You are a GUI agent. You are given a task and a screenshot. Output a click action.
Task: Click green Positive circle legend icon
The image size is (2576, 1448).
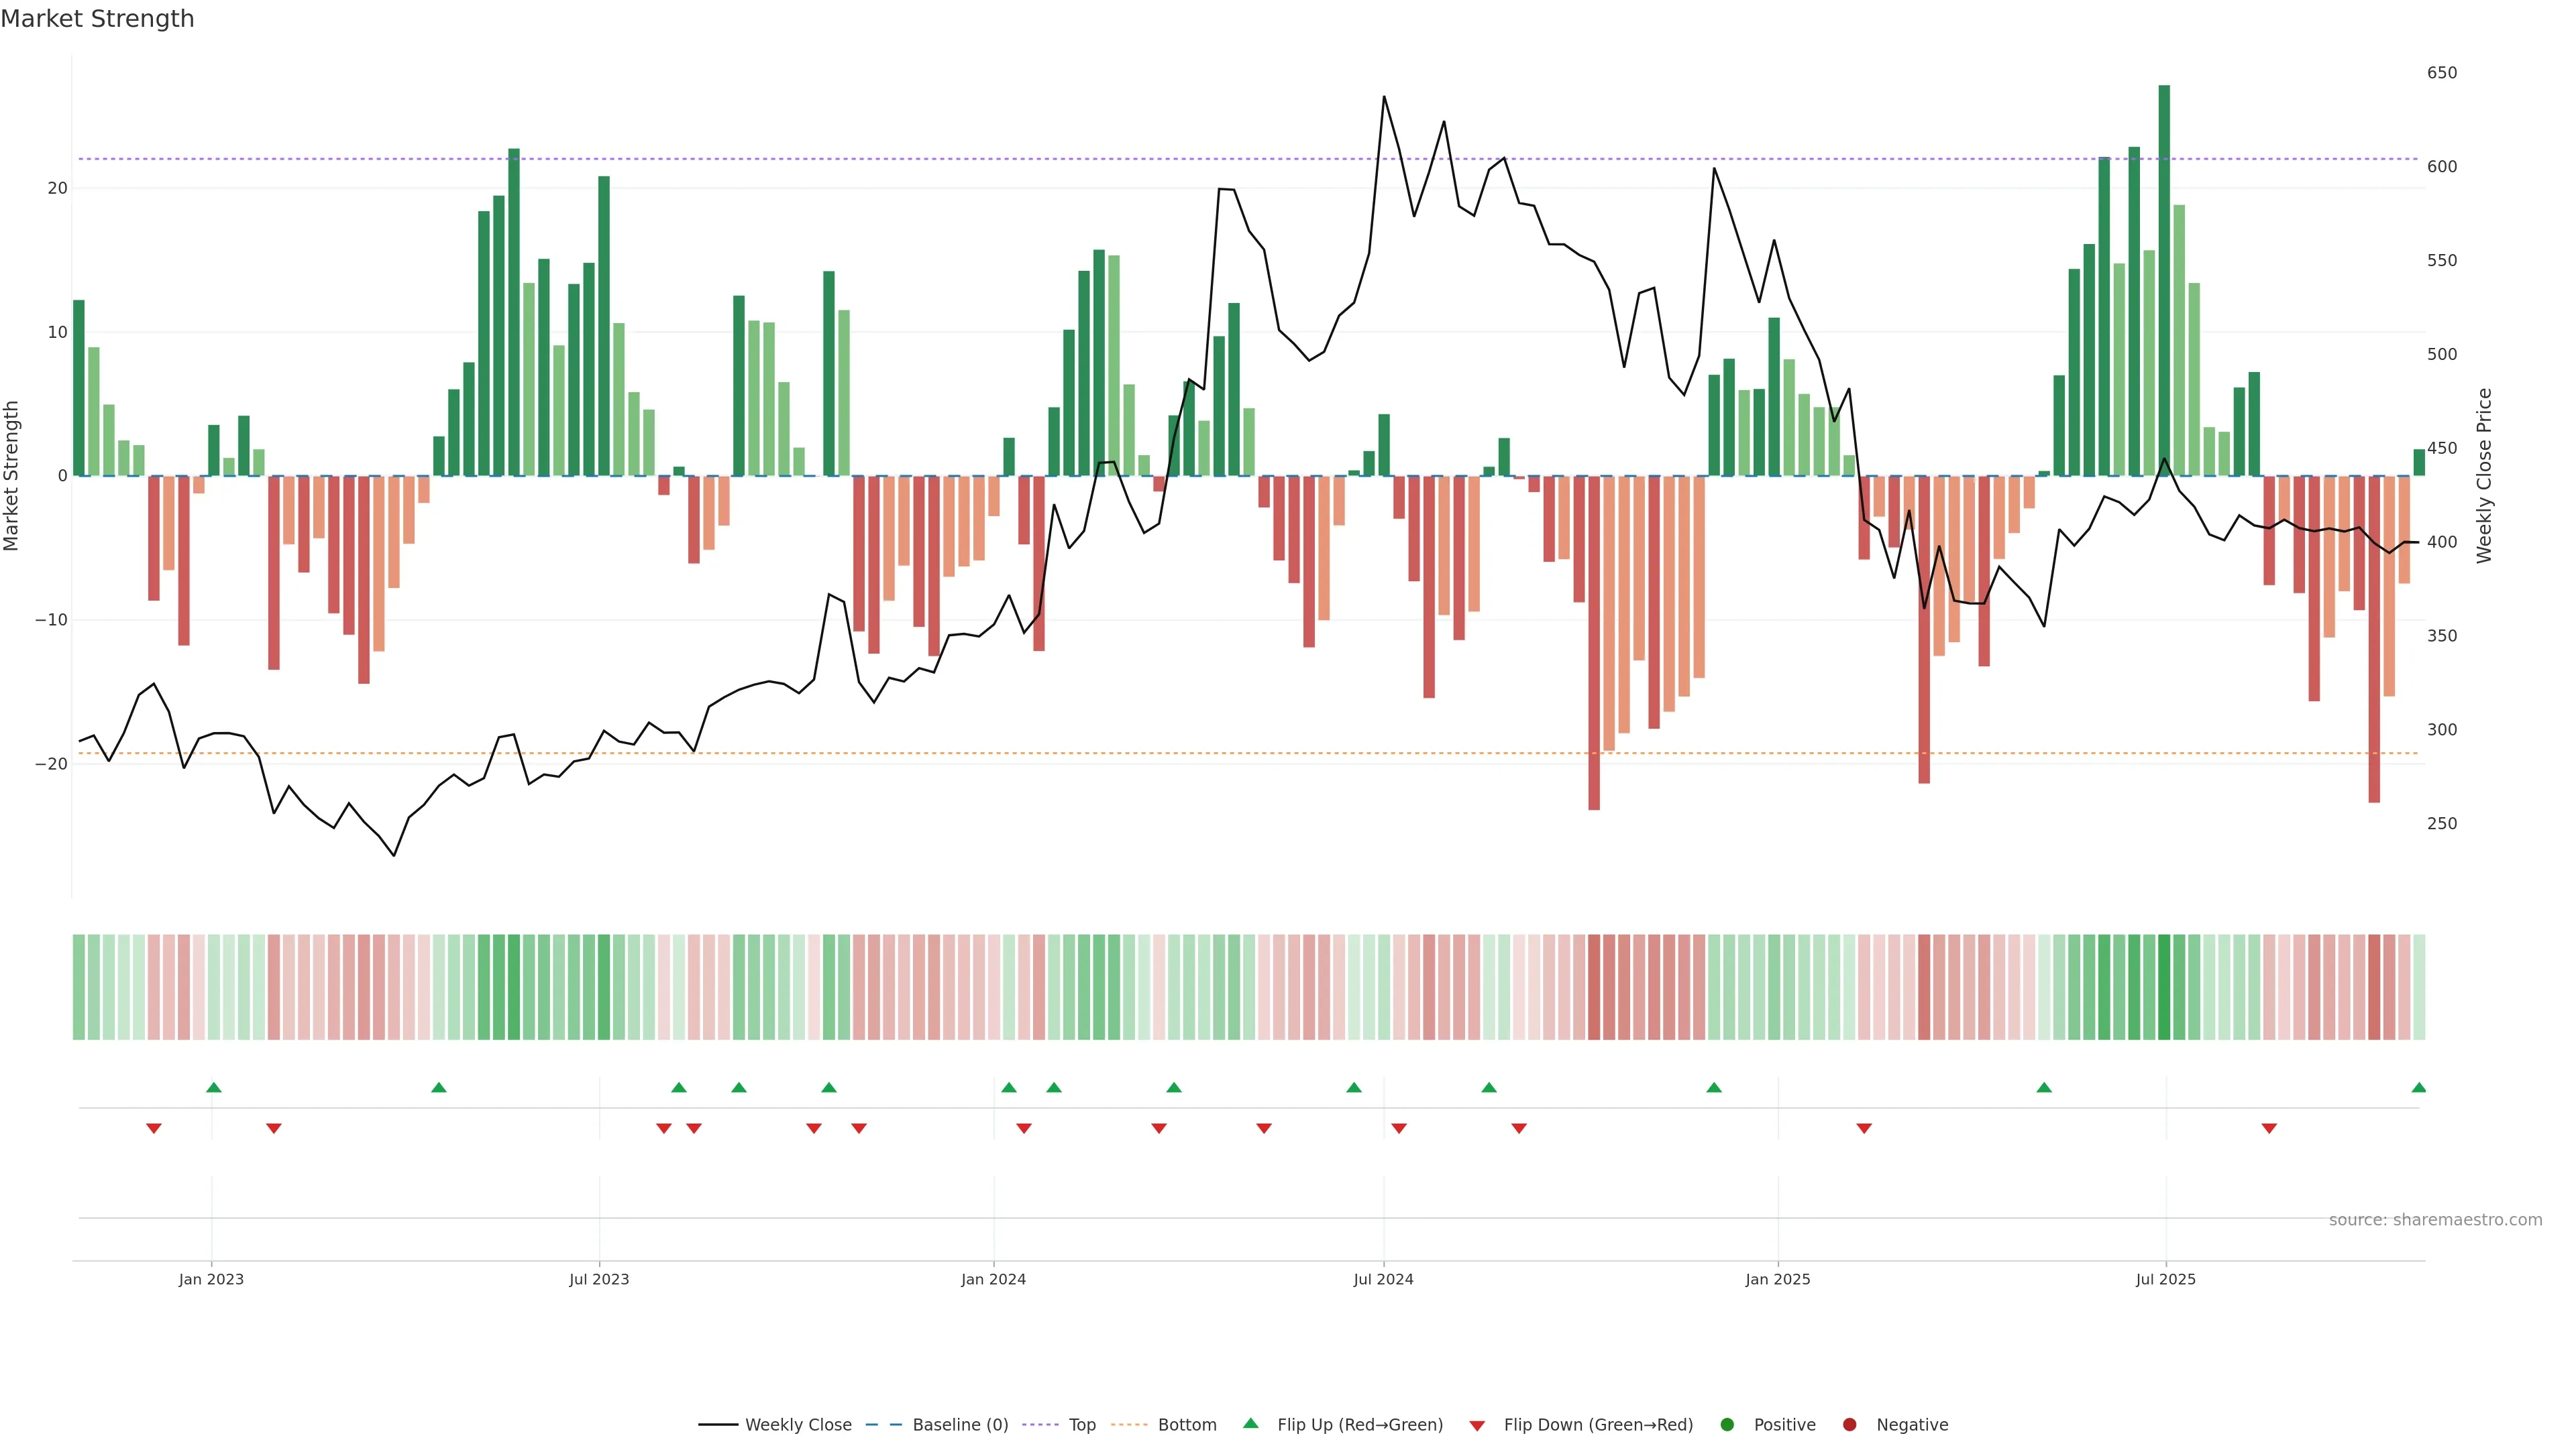[x=1727, y=1425]
